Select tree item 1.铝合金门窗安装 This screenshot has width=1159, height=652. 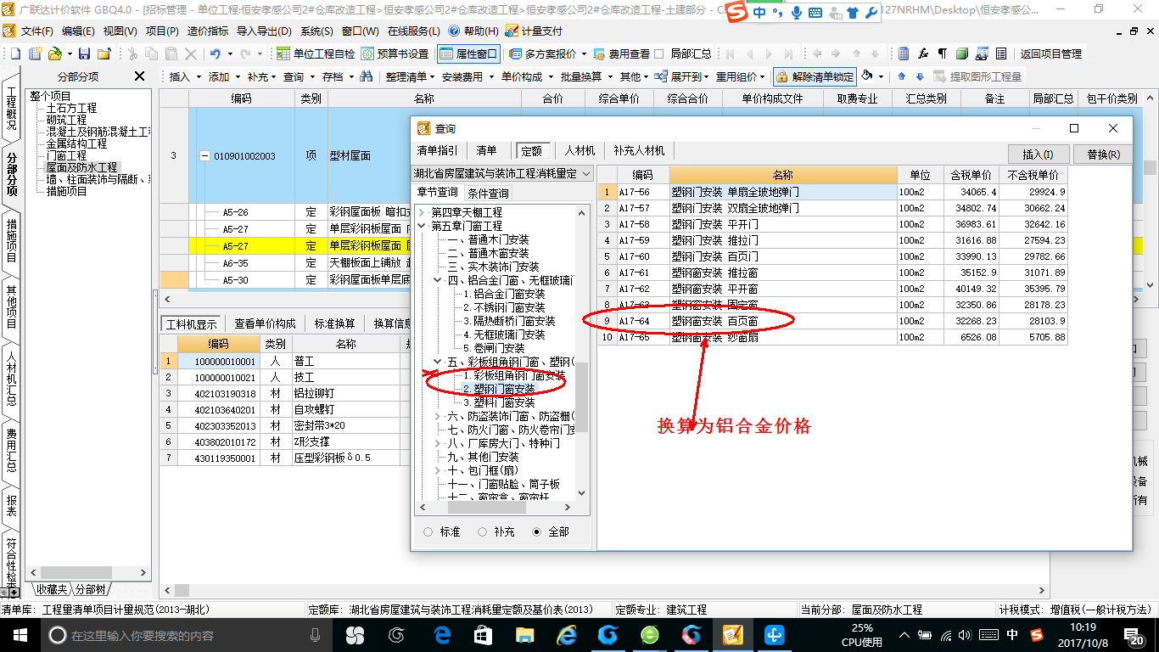pyautogui.click(x=504, y=294)
